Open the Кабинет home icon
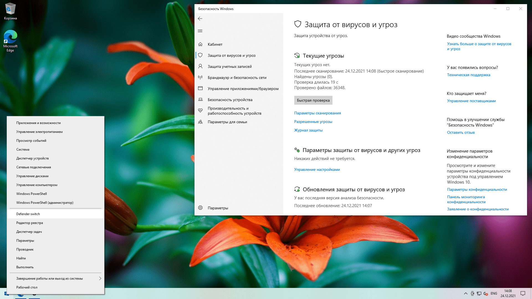This screenshot has height=299, width=532. 200,44
